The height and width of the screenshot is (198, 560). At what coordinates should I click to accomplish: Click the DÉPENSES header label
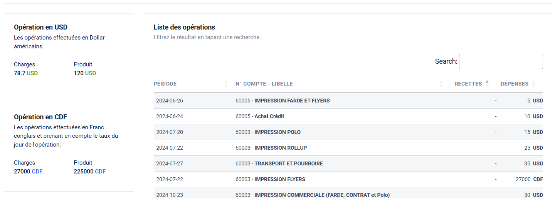point(514,84)
